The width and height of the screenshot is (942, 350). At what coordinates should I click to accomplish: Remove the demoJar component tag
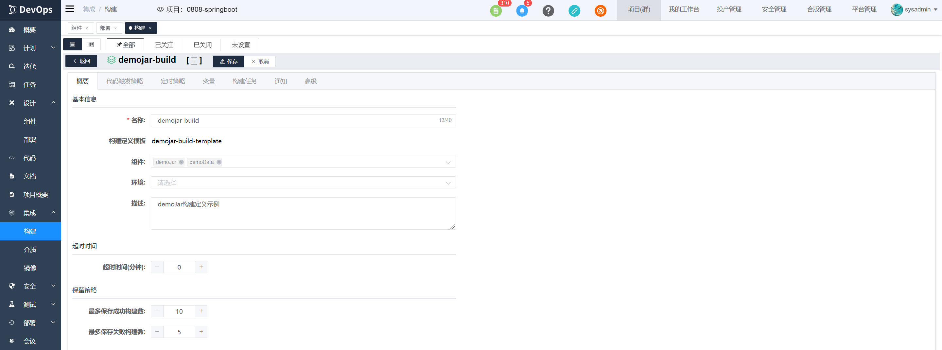[x=182, y=162]
